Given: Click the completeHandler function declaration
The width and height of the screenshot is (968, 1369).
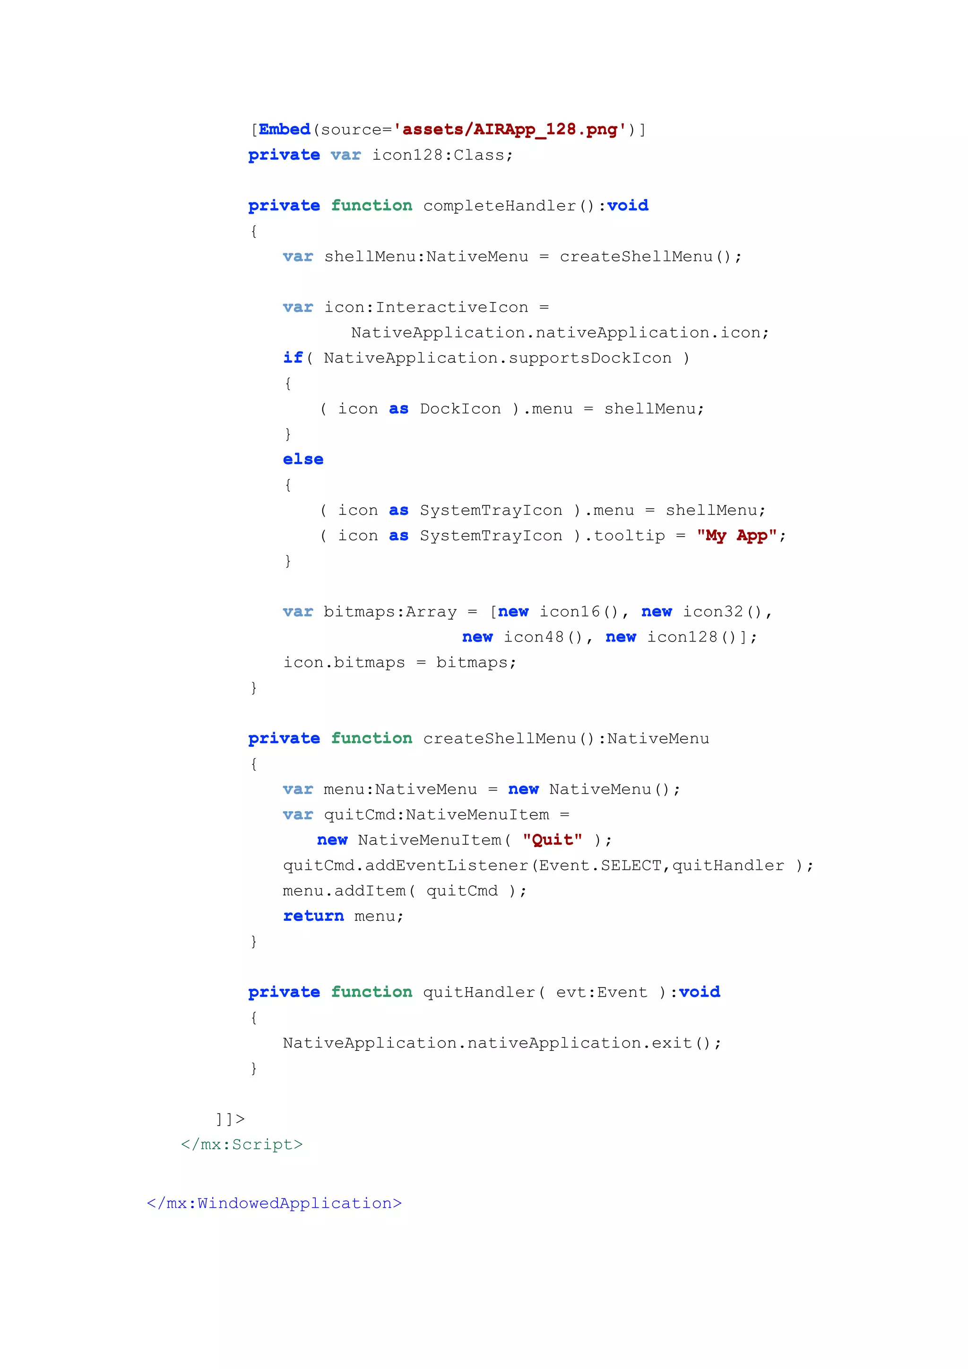Looking at the screenshot, I should [448, 206].
